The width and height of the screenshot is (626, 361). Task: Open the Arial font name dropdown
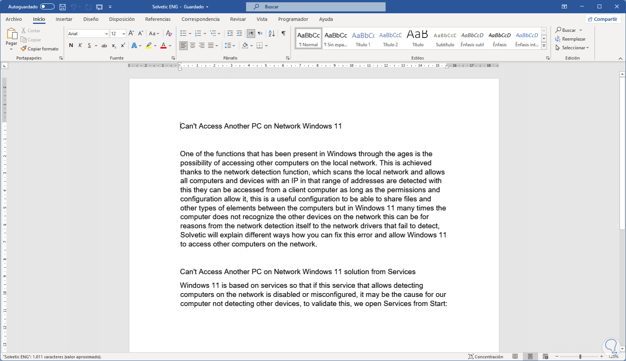pos(106,34)
